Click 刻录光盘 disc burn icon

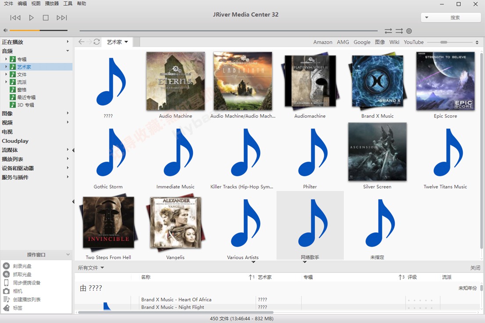coord(6,266)
